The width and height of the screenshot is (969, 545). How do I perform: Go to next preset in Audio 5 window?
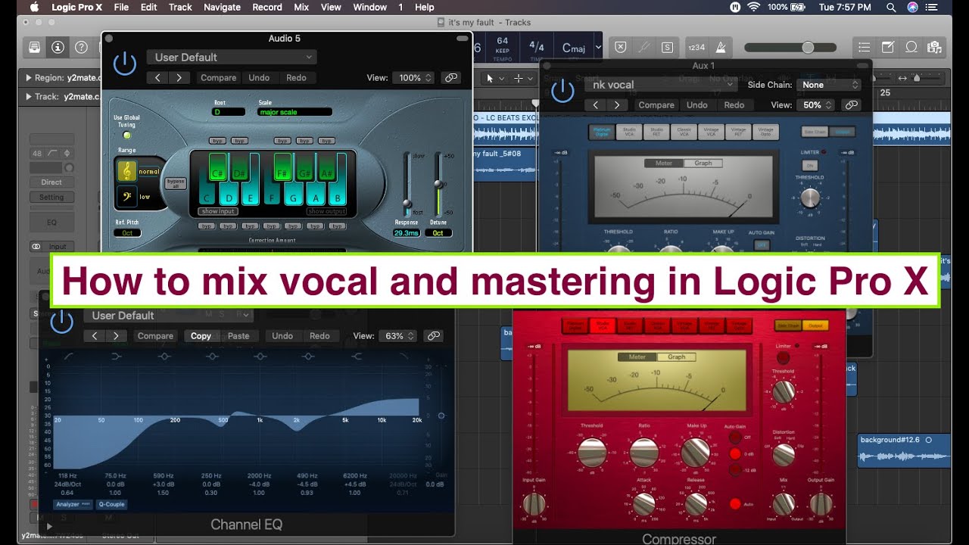point(179,77)
